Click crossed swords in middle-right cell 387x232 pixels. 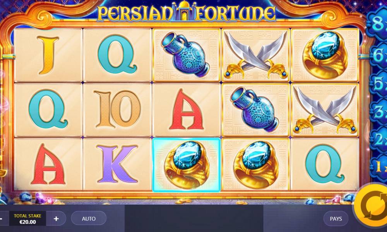click(325, 110)
